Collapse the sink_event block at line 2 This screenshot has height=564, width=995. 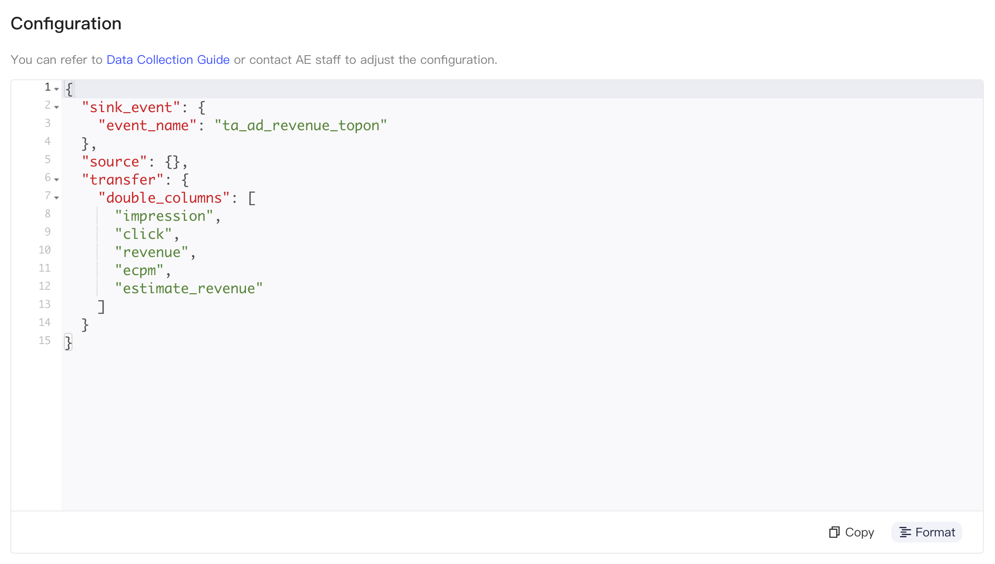click(57, 107)
